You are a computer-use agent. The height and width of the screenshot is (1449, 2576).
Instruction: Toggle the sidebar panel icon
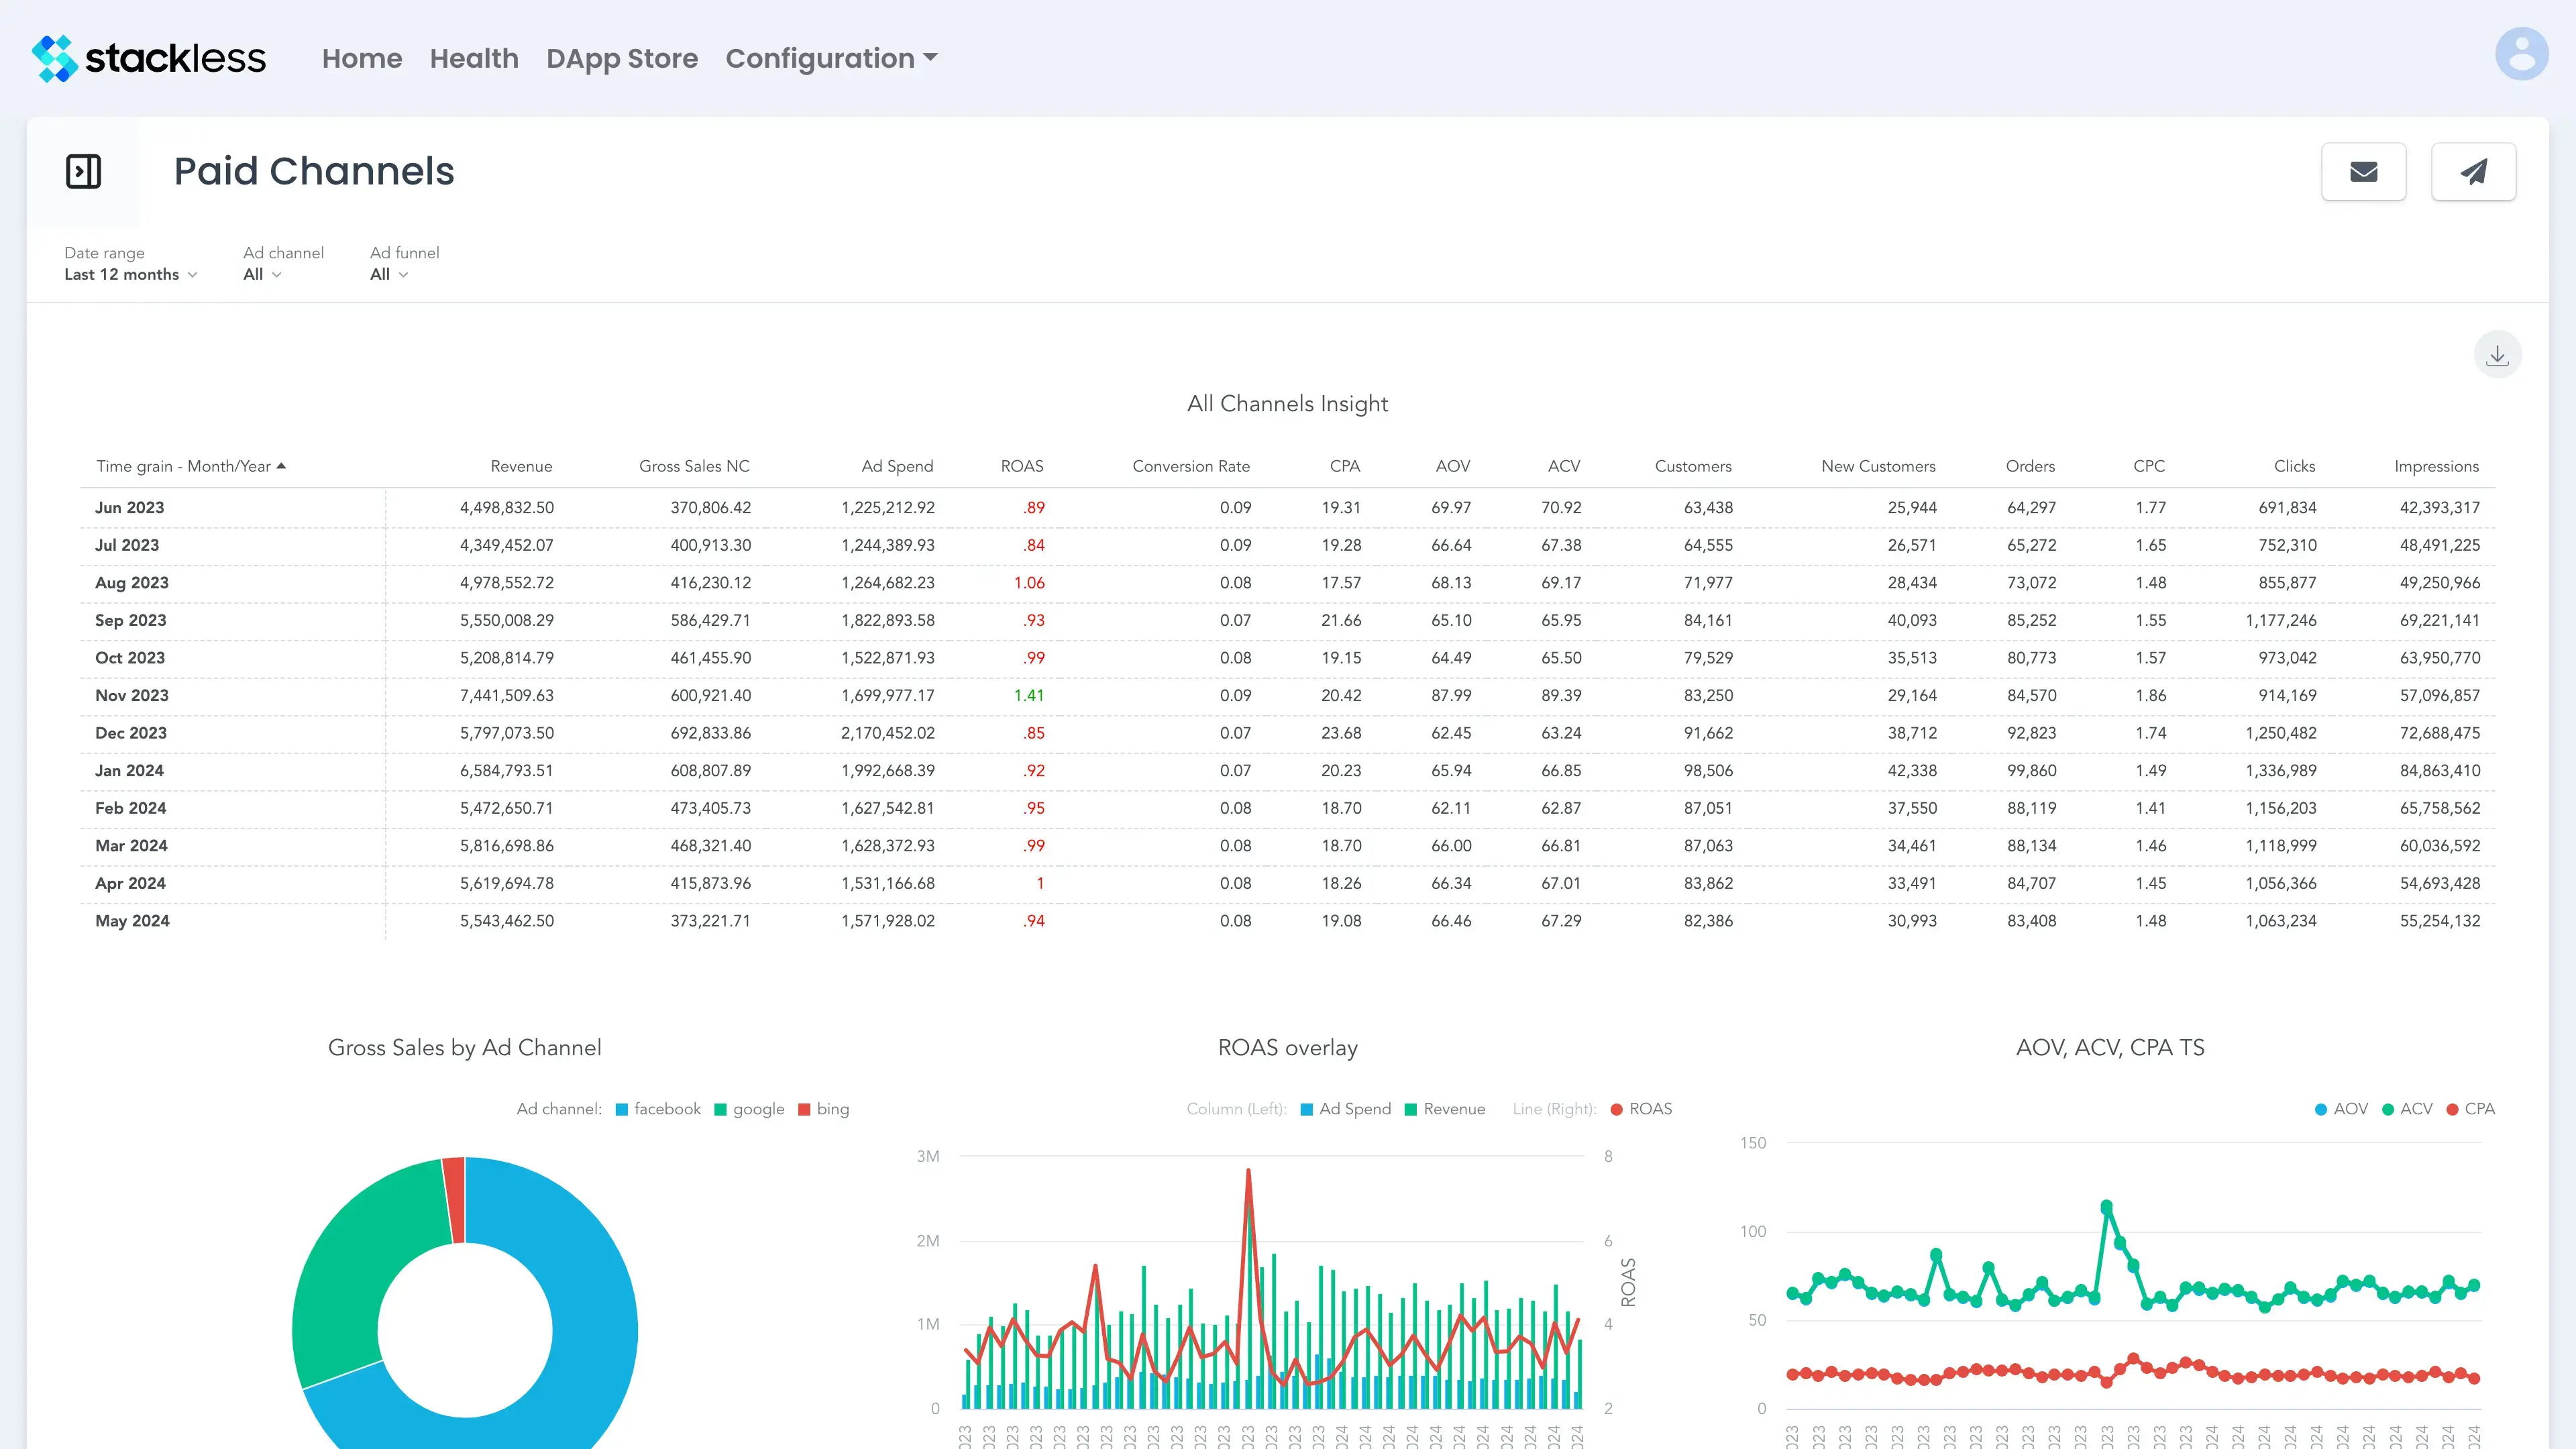tap(83, 171)
